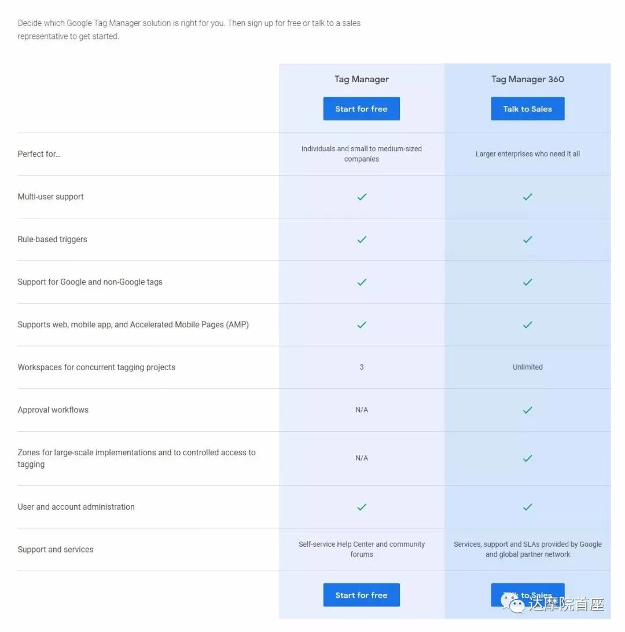
Task: Click Tag Manager 360 checkmark for Approval workflows
Action: pyautogui.click(x=528, y=410)
